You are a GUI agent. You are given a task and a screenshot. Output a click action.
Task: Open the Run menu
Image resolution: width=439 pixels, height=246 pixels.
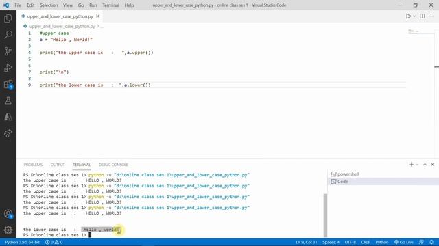tap(93, 5)
